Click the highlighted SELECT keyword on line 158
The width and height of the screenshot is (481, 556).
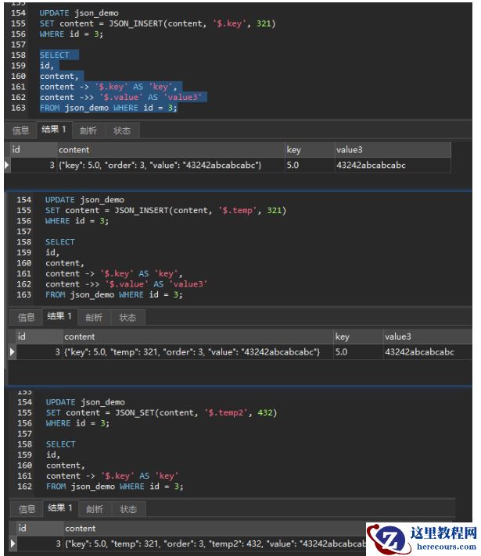(54, 55)
